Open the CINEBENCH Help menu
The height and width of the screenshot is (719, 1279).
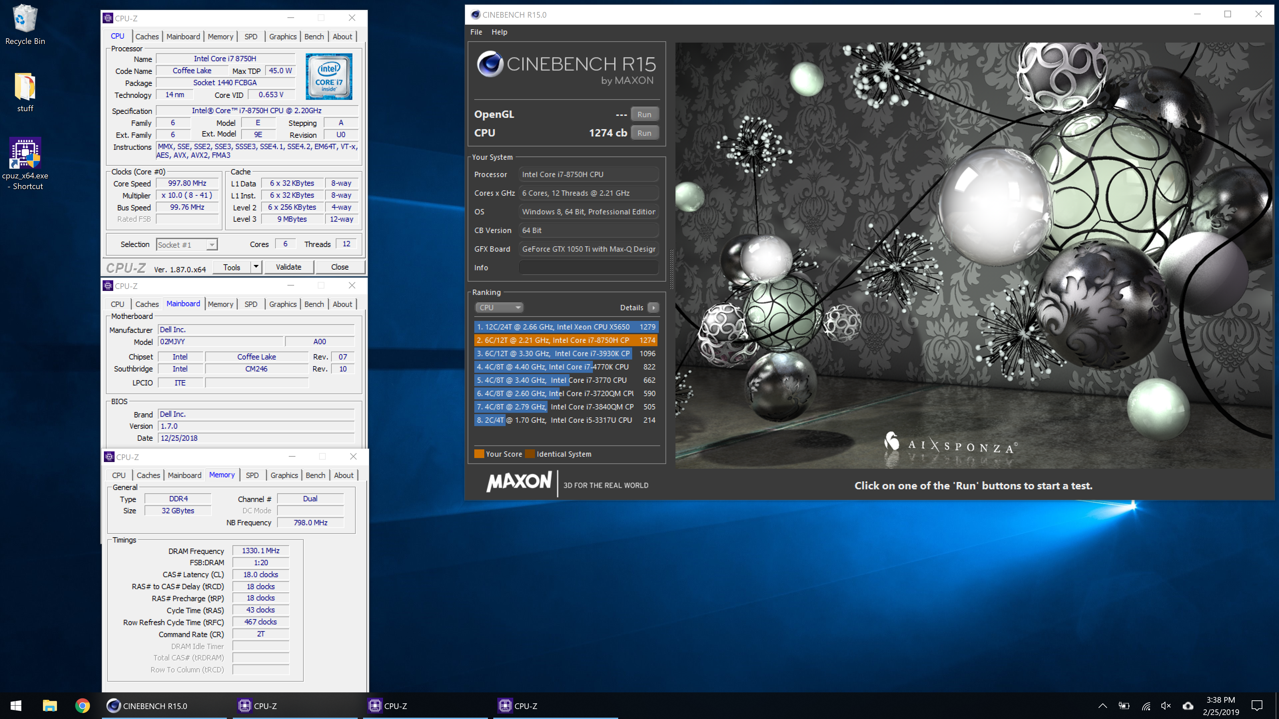click(x=499, y=32)
